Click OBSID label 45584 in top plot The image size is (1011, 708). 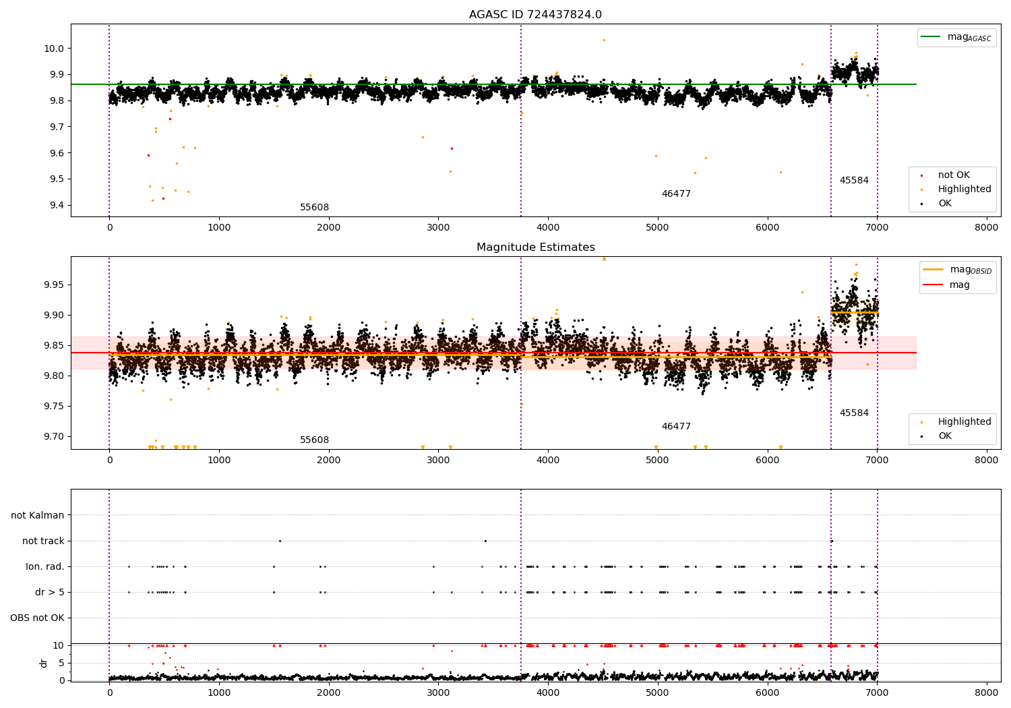pyautogui.click(x=854, y=181)
